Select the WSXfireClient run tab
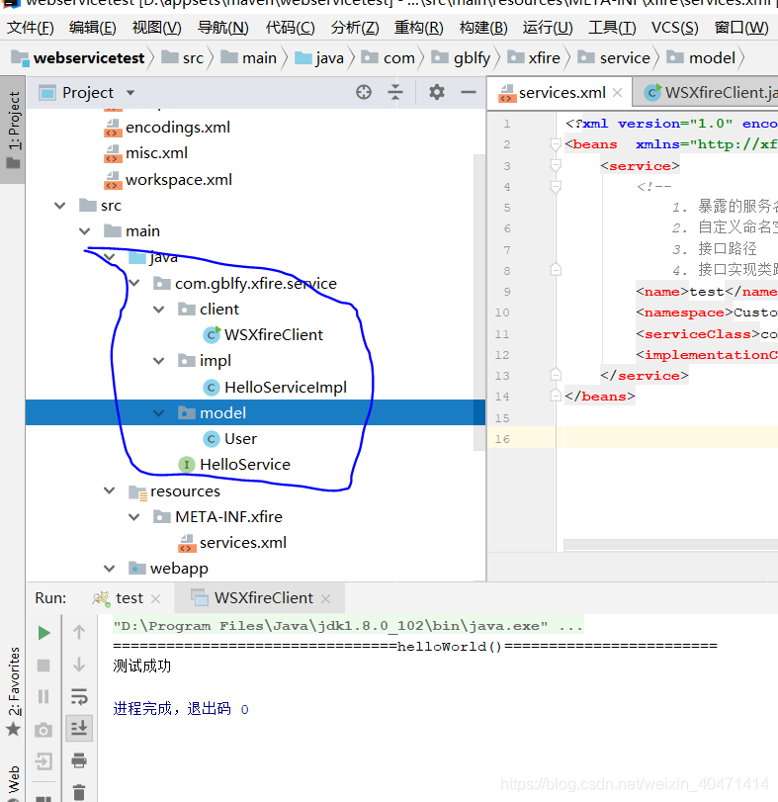The image size is (778, 802). tap(262, 597)
